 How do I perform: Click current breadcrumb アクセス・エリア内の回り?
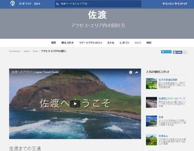click(54, 51)
